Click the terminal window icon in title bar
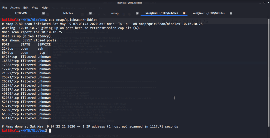The image size is (270, 138). pos(3,3)
